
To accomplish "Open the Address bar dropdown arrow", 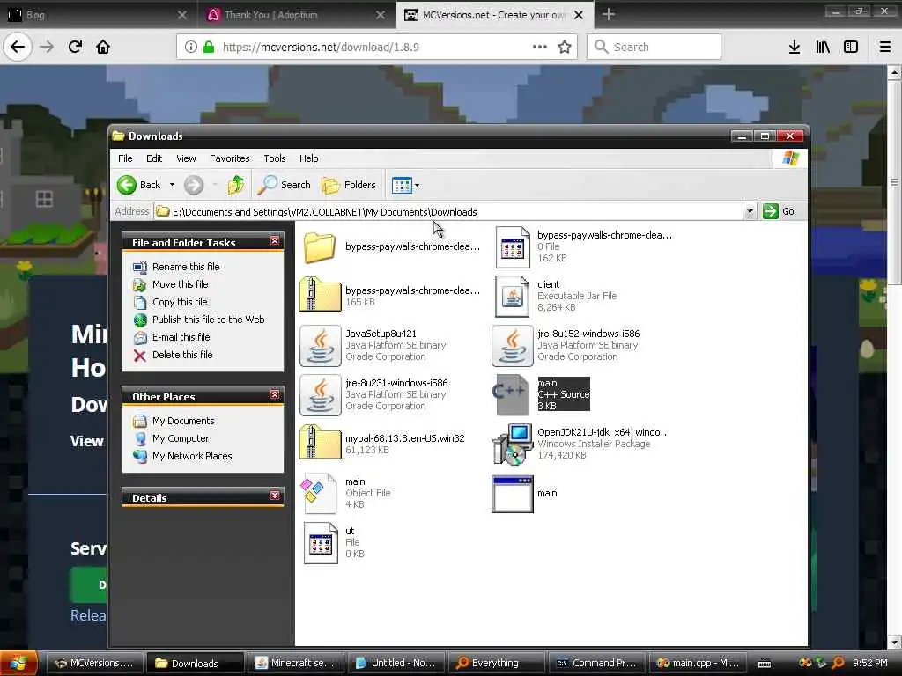I will coord(750,211).
